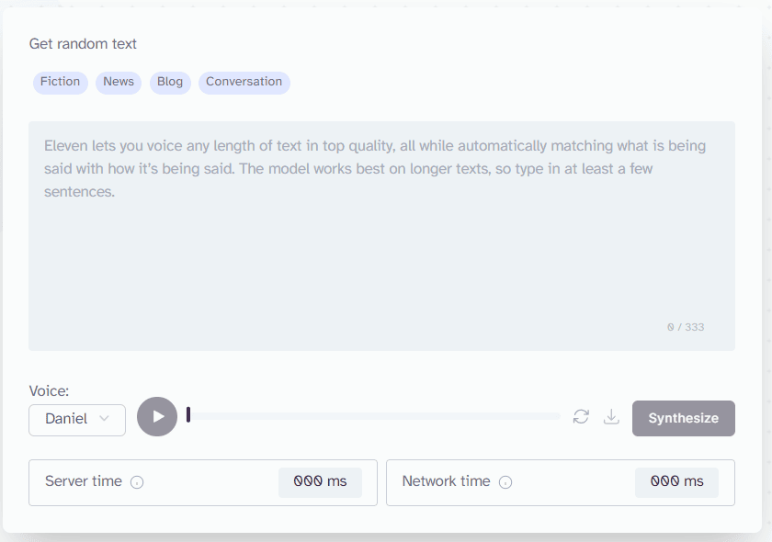
Task: Choose the Blog random text chip
Action: (x=170, y=82)
